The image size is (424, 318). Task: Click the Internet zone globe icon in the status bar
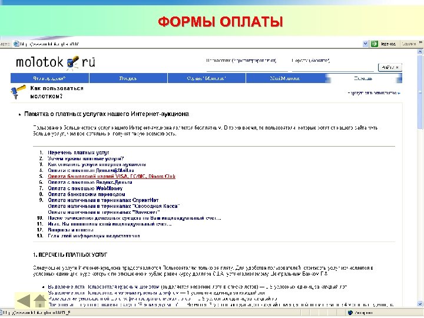tap(350, 313)
